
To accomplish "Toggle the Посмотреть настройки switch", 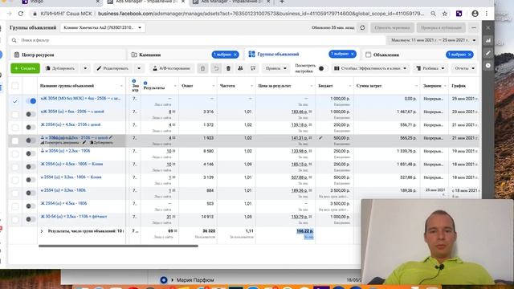I will [x=322, y=68].
